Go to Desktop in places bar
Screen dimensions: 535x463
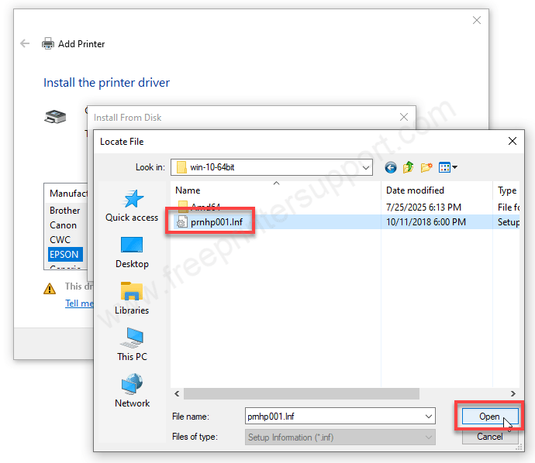coord(132,252)
